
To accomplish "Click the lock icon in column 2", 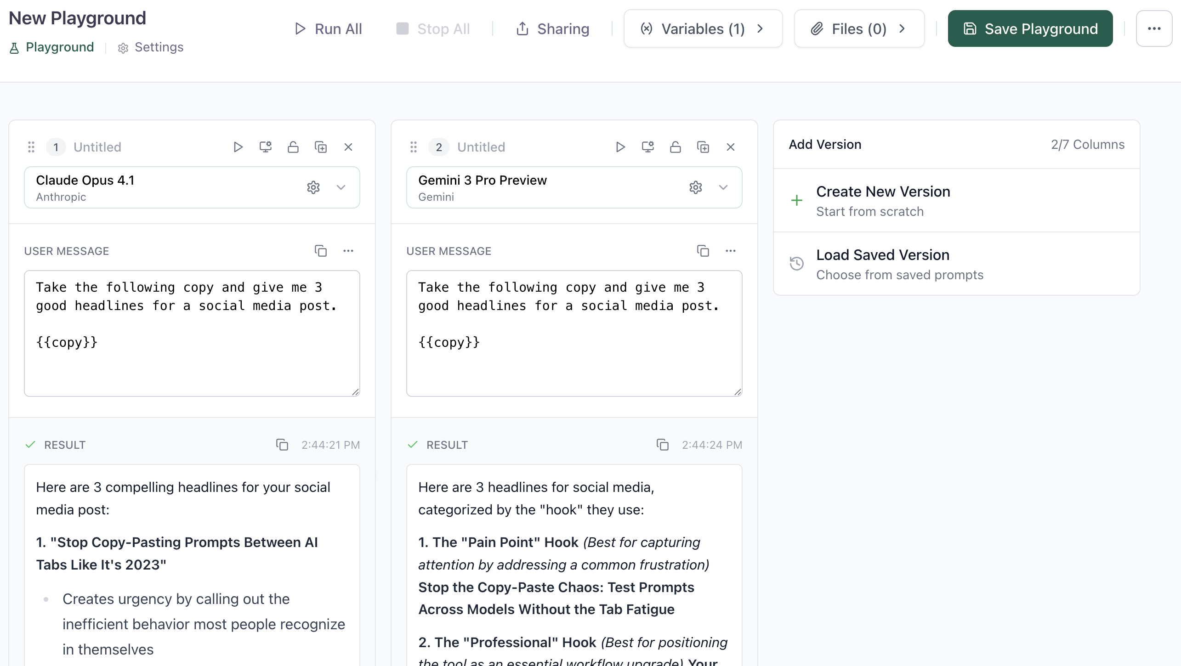I will click(x=675, y=147).
